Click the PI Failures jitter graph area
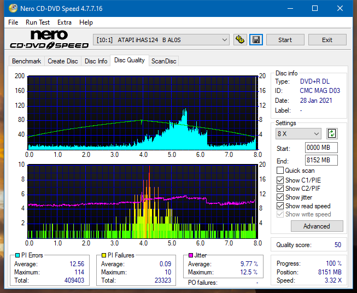 point(143,201)
